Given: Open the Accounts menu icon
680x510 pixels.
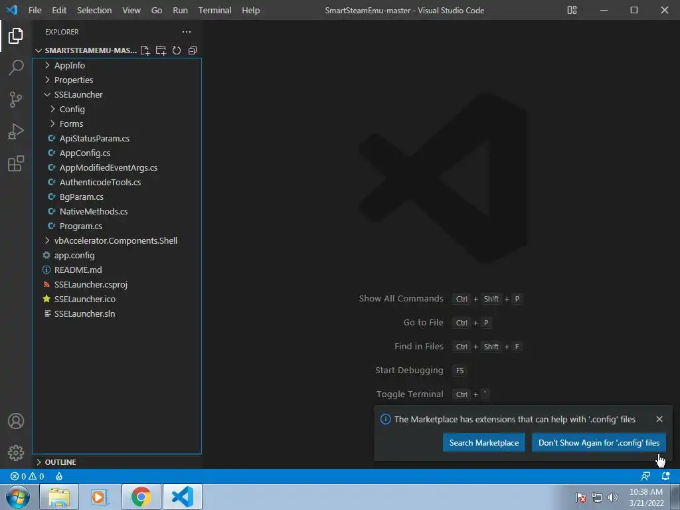Looking at the screenshot, I should pos(16,421).
